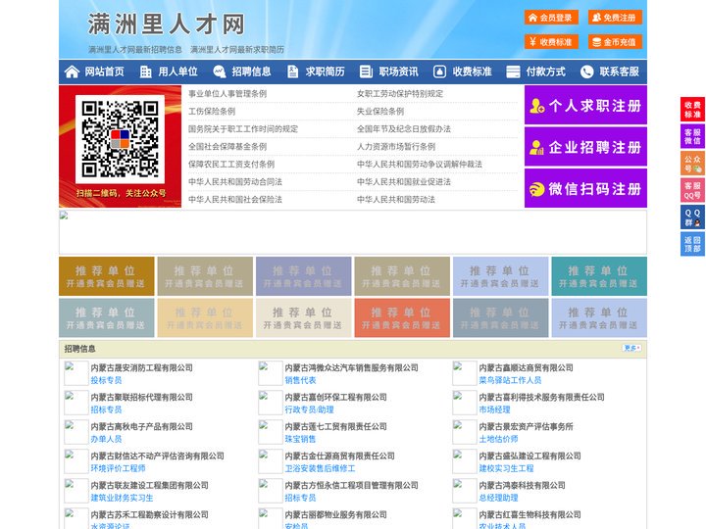Image resolution: width=706 pixels, height=529 pixels.
Task: Open 用人单位 navigation item
Action: 177,72
